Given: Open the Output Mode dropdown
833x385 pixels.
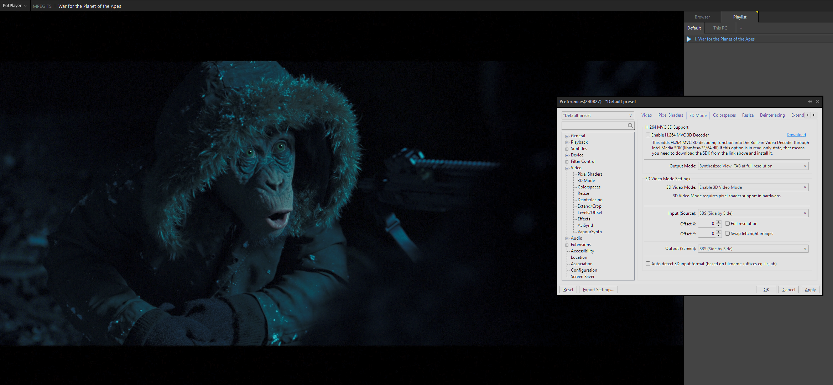Looking at the screenshot, I should point(753,166).
